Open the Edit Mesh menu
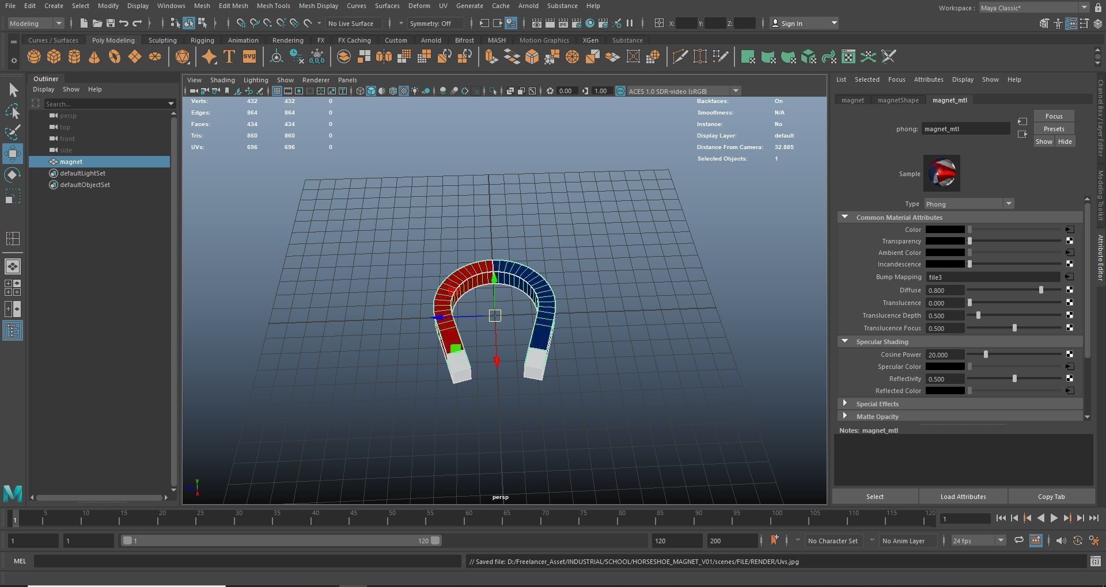 coord(233,6)
